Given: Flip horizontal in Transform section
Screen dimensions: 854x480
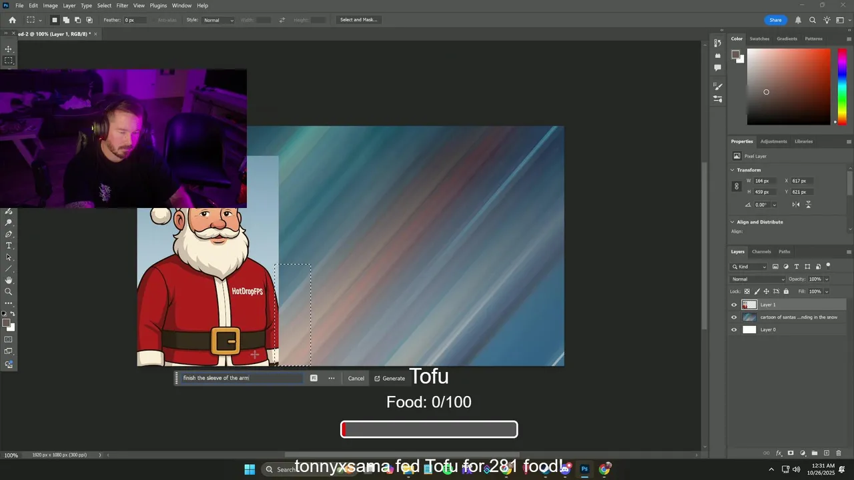Looking at the screenshot, I should click(x=796, y=205).
